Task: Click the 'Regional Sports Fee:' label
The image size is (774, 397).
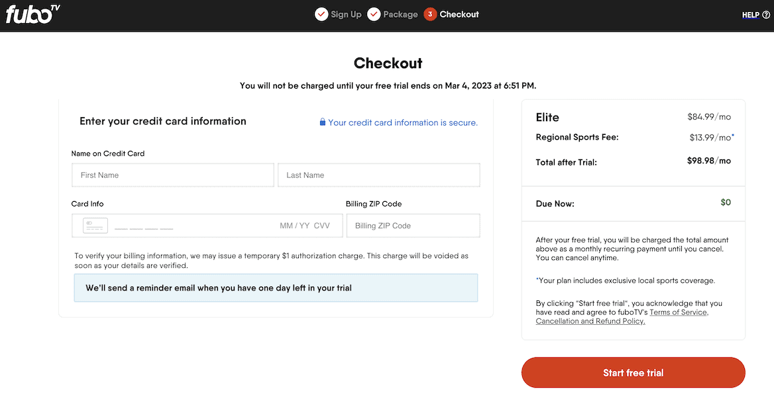Action: pyautogui.click(x=577, y=137)
